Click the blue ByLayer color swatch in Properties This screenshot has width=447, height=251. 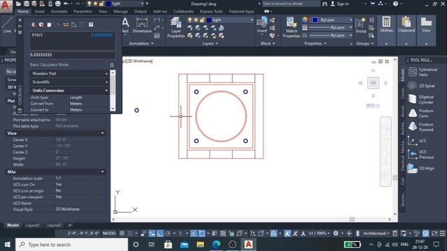coord(315,20)
